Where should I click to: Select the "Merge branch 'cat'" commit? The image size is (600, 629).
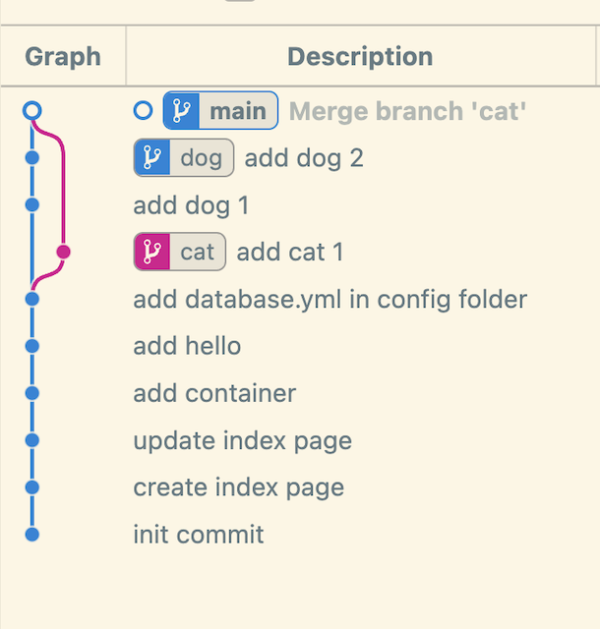[408, 111]
